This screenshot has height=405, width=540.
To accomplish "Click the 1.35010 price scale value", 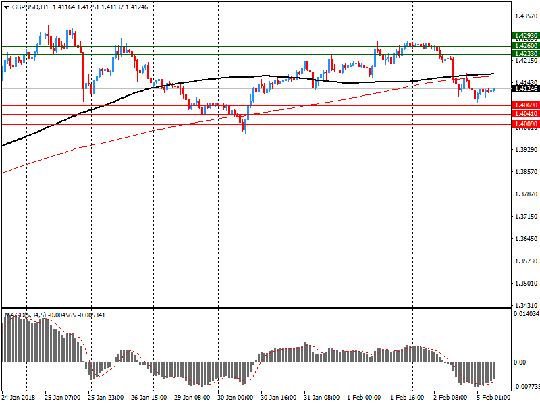I will pyautogui.click(x=526, y=283).
